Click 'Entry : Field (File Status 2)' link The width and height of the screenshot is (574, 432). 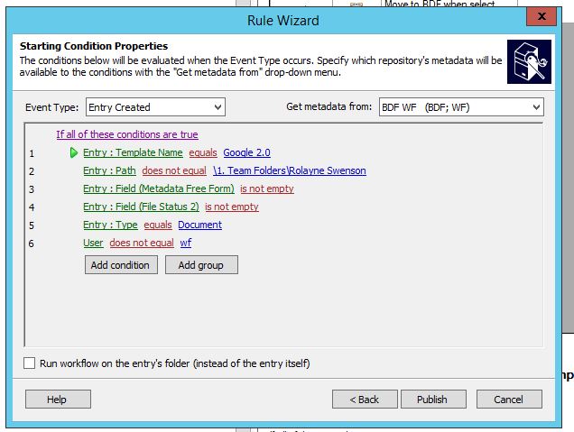pyautogui.click(x=141, y=207)
